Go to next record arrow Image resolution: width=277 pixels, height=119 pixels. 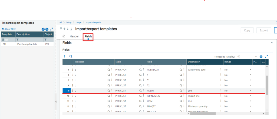point(68,29)
